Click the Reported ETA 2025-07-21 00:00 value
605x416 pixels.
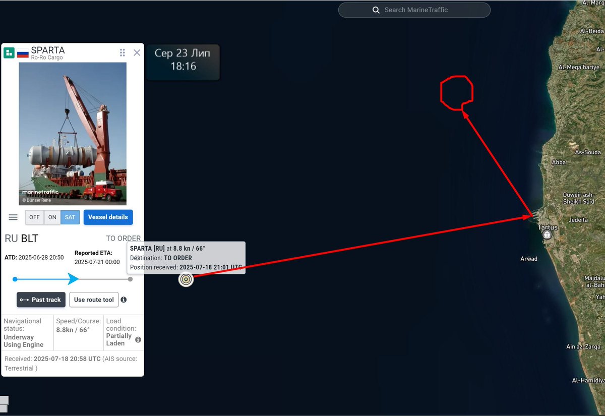97,262
